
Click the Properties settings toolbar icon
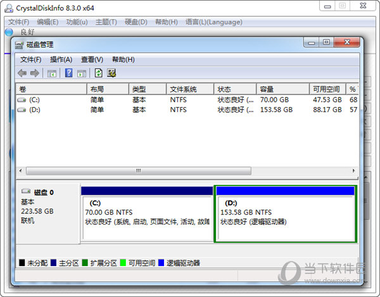111,73
